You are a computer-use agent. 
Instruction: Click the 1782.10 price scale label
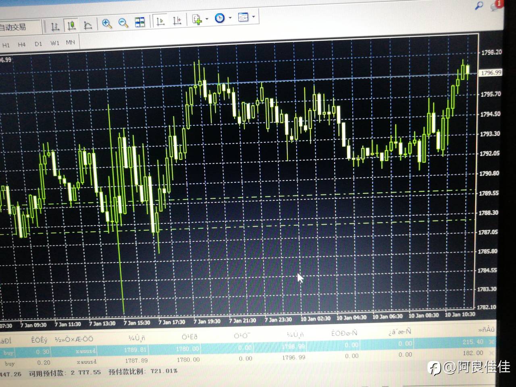[487, 307]
